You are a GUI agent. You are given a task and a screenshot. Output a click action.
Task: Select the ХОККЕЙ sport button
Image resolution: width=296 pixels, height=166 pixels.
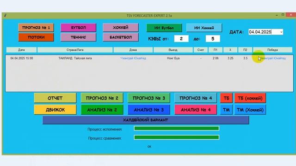[121, 28]
